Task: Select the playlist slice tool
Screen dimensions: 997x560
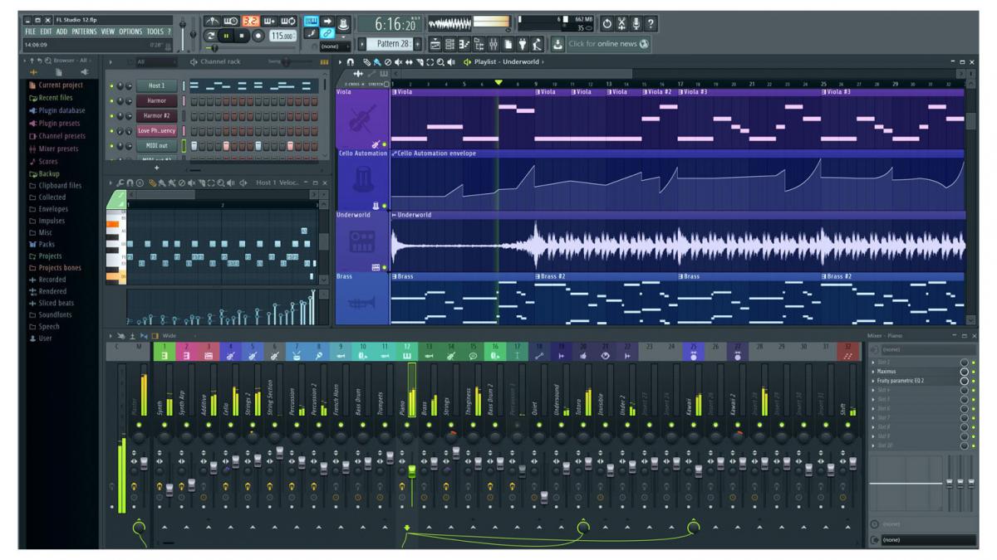Action: point(420,61)
